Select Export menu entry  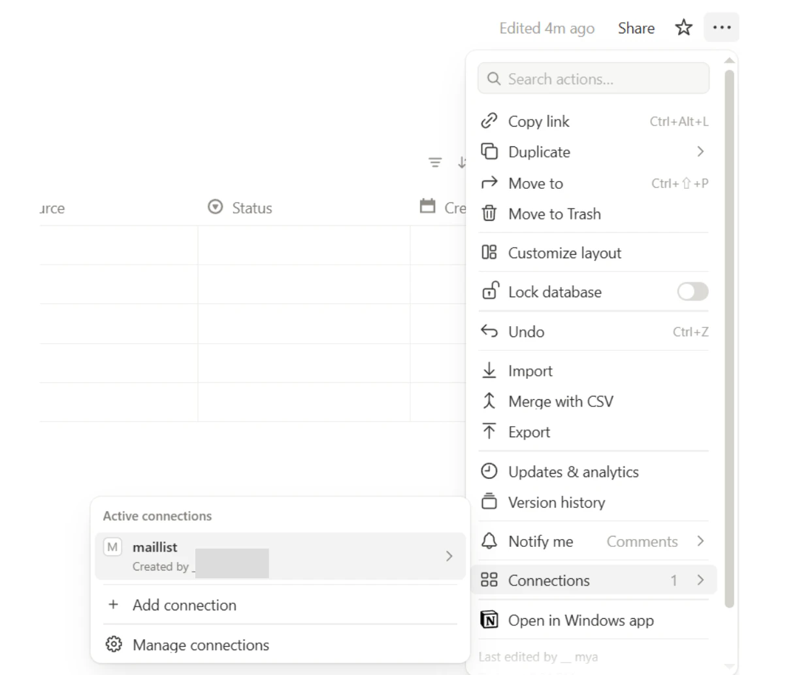click(x=594, y=432)
